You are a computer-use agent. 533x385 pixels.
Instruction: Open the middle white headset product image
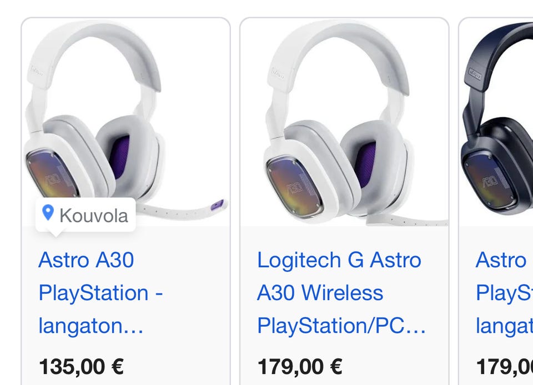[344, 122]
